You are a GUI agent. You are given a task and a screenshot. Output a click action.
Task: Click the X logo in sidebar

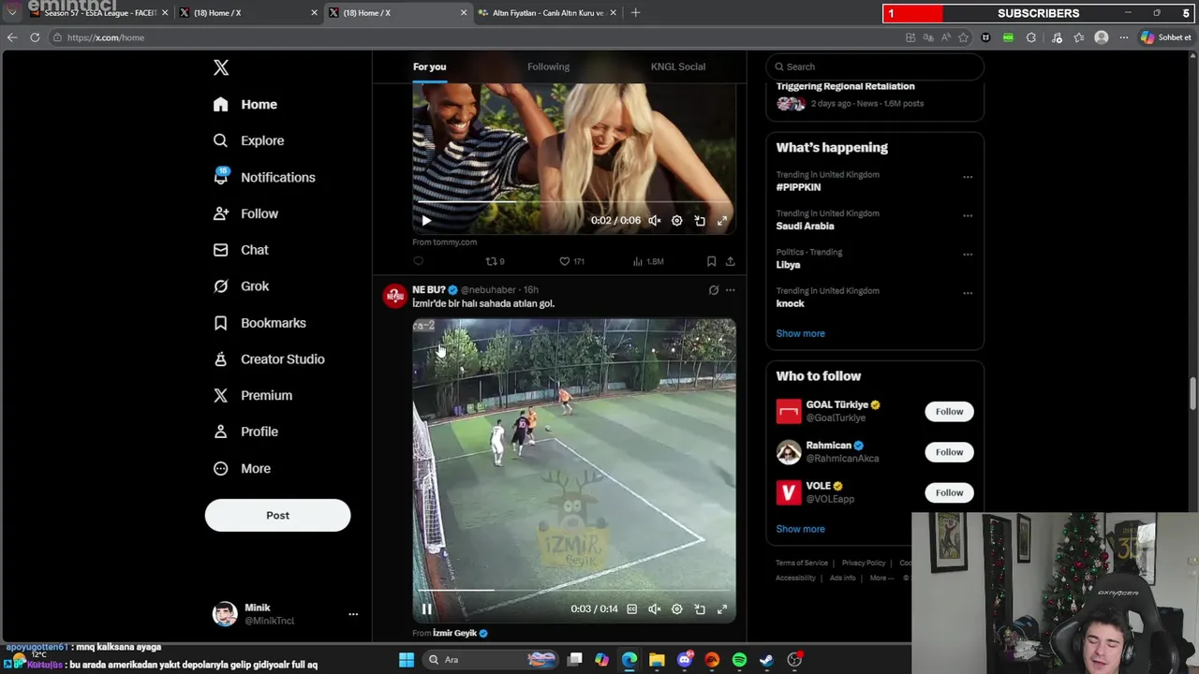click(x=221, y=67)
